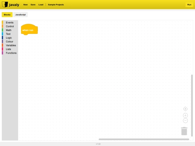Center the workspace with the target icon
Viewport: 195px width, 146px height.
(x=185, y=109)
